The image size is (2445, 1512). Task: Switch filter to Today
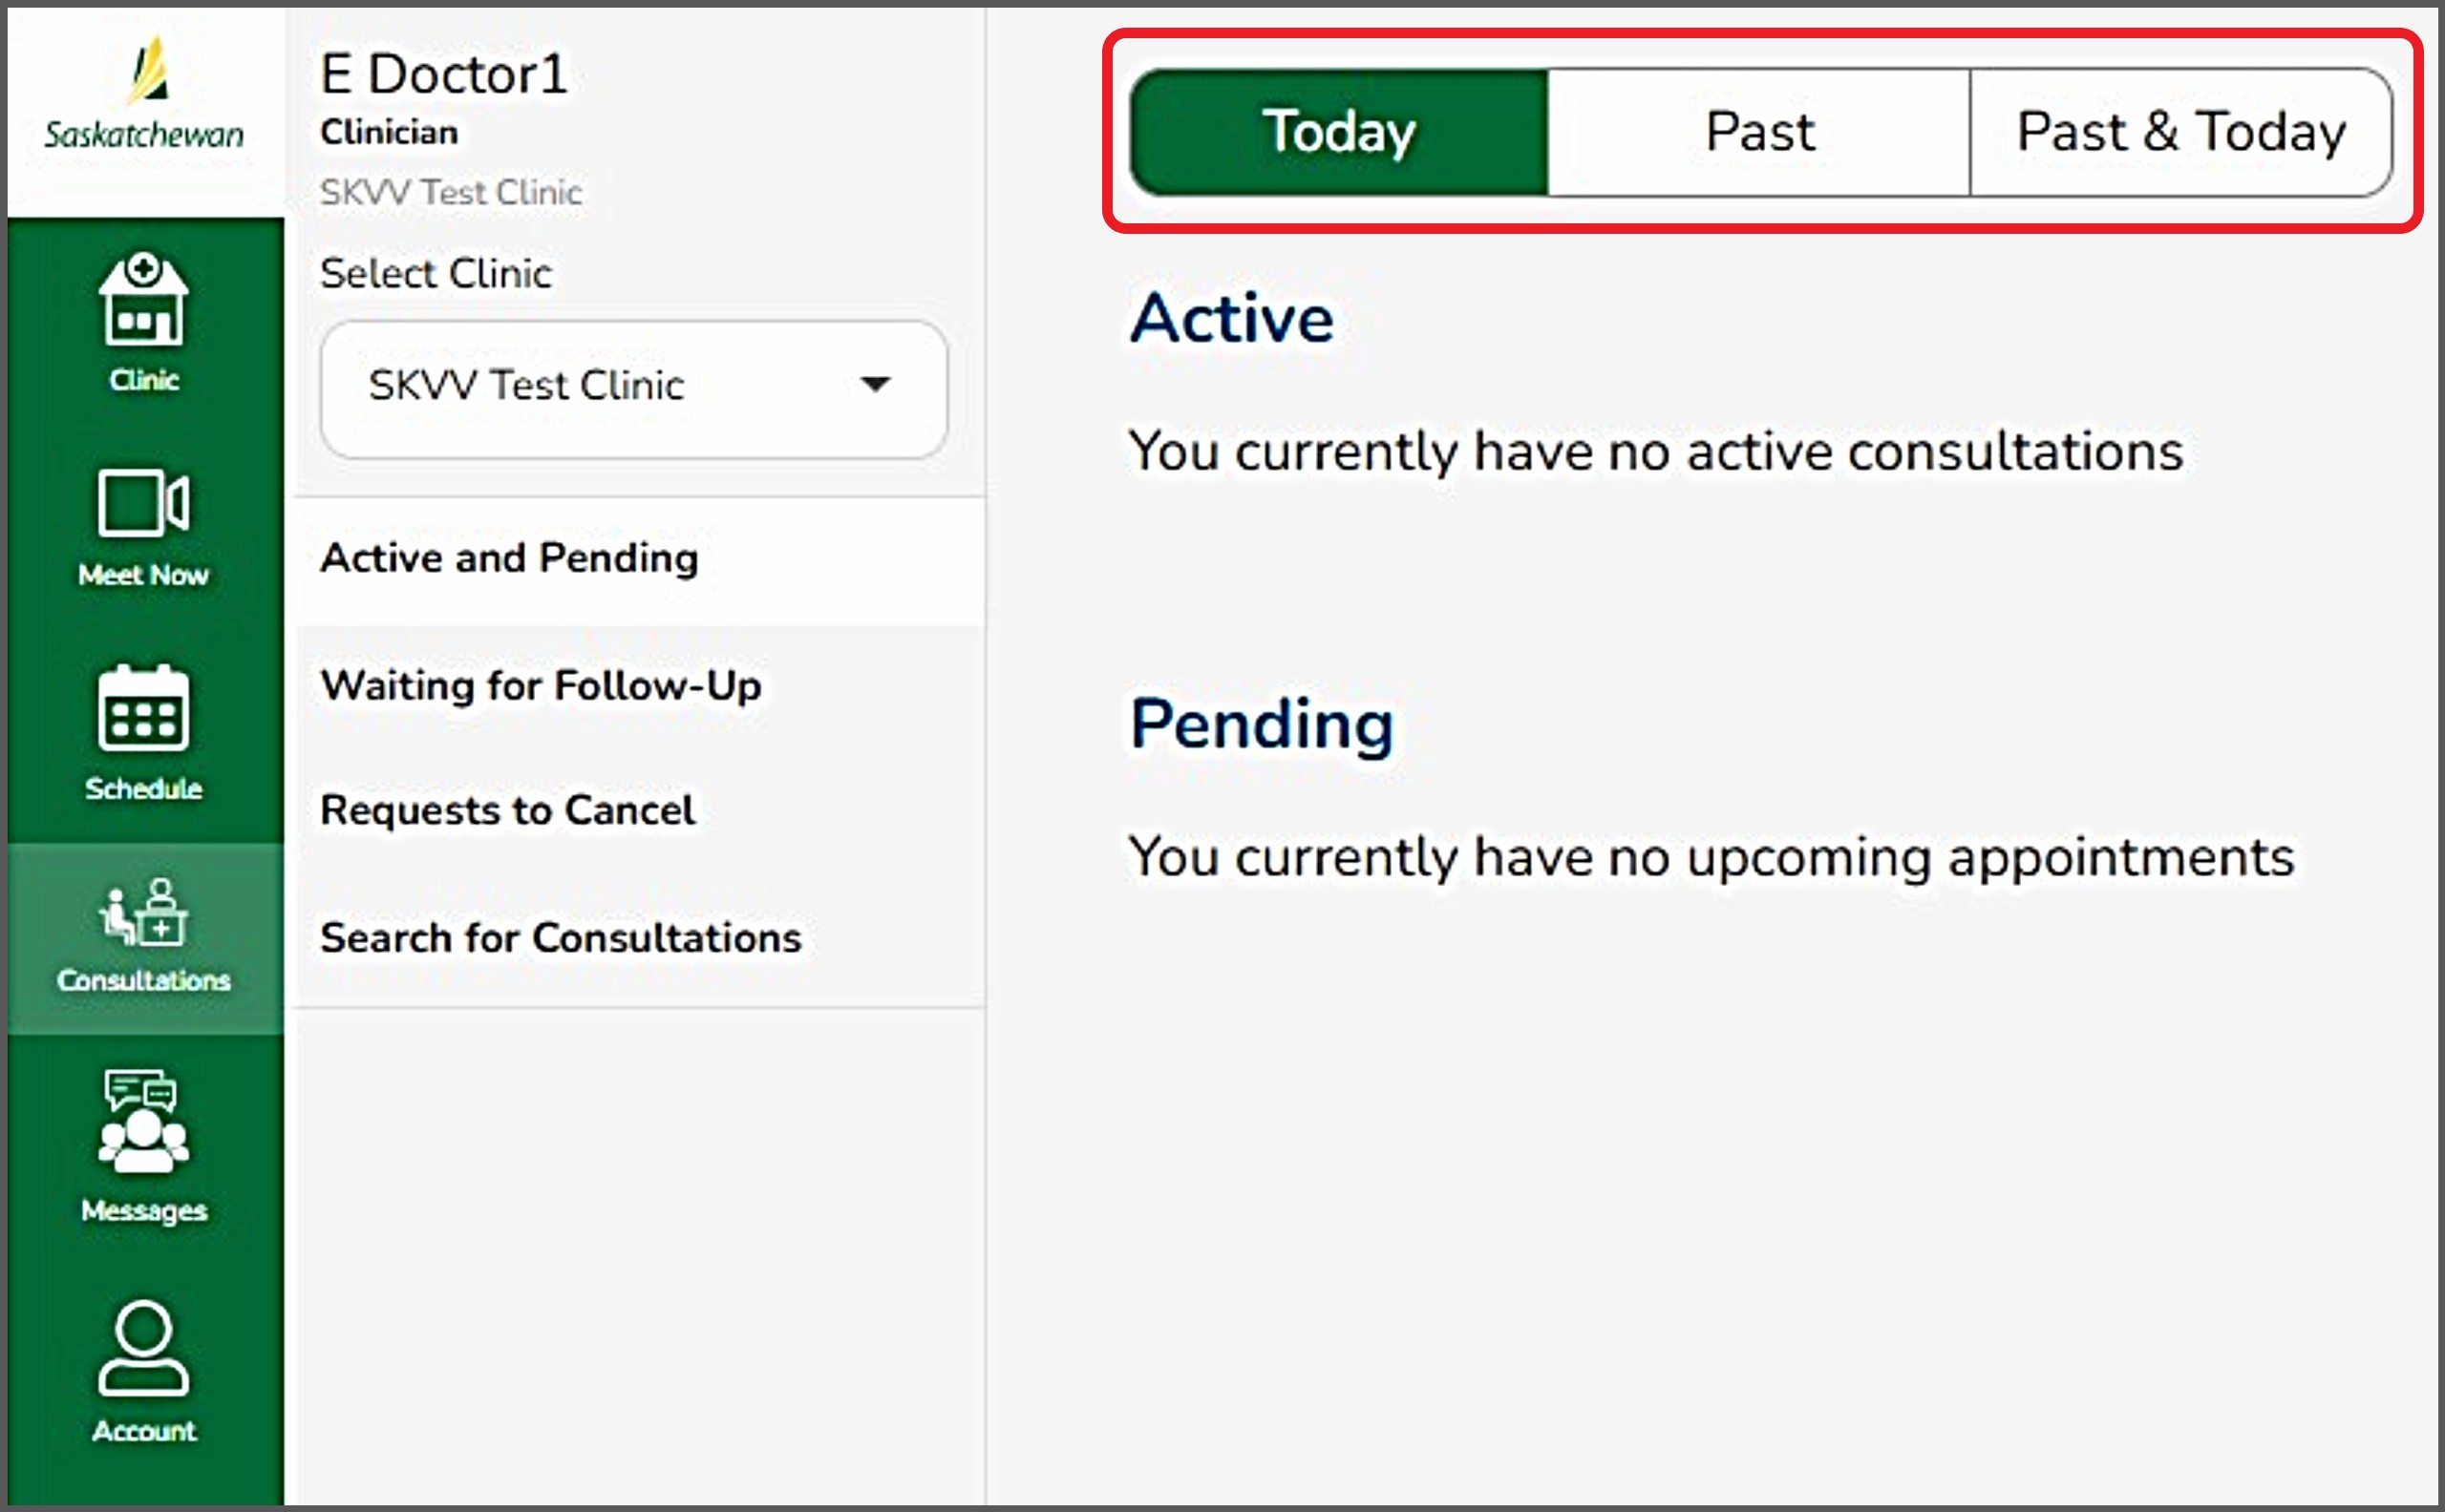(x=1339, y=132)
